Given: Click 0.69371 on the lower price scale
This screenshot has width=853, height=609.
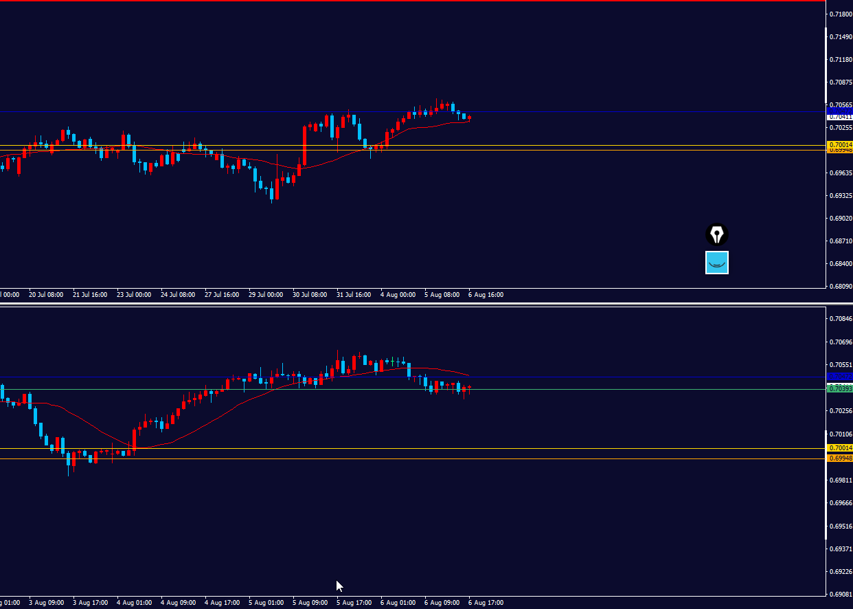Looking at the screenshot, I should coord(841,549).
